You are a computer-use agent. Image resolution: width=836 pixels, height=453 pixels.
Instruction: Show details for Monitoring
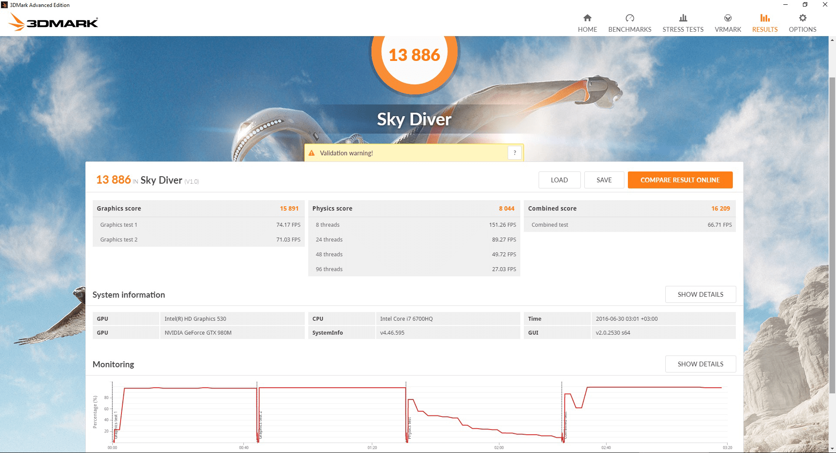[x=701, y=364]
